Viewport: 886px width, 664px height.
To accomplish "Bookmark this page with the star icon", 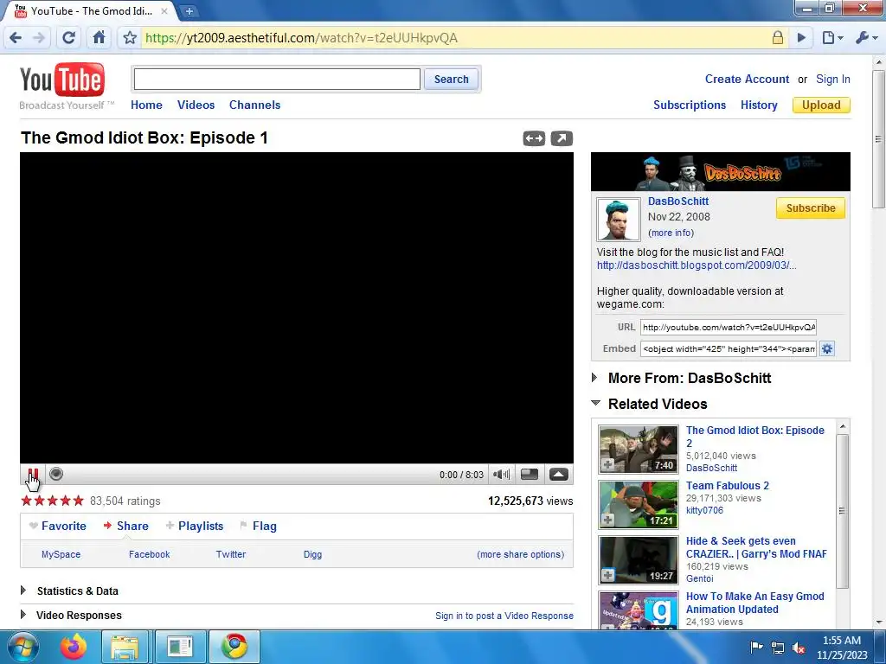I will point(130,38).
